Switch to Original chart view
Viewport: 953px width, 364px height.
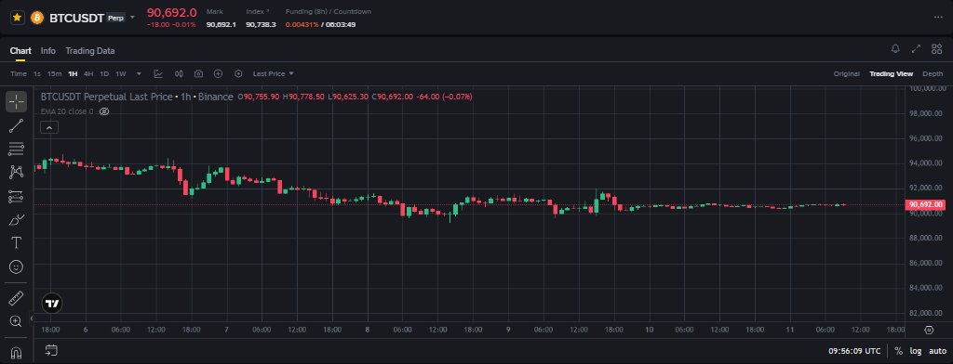point(846,74)
